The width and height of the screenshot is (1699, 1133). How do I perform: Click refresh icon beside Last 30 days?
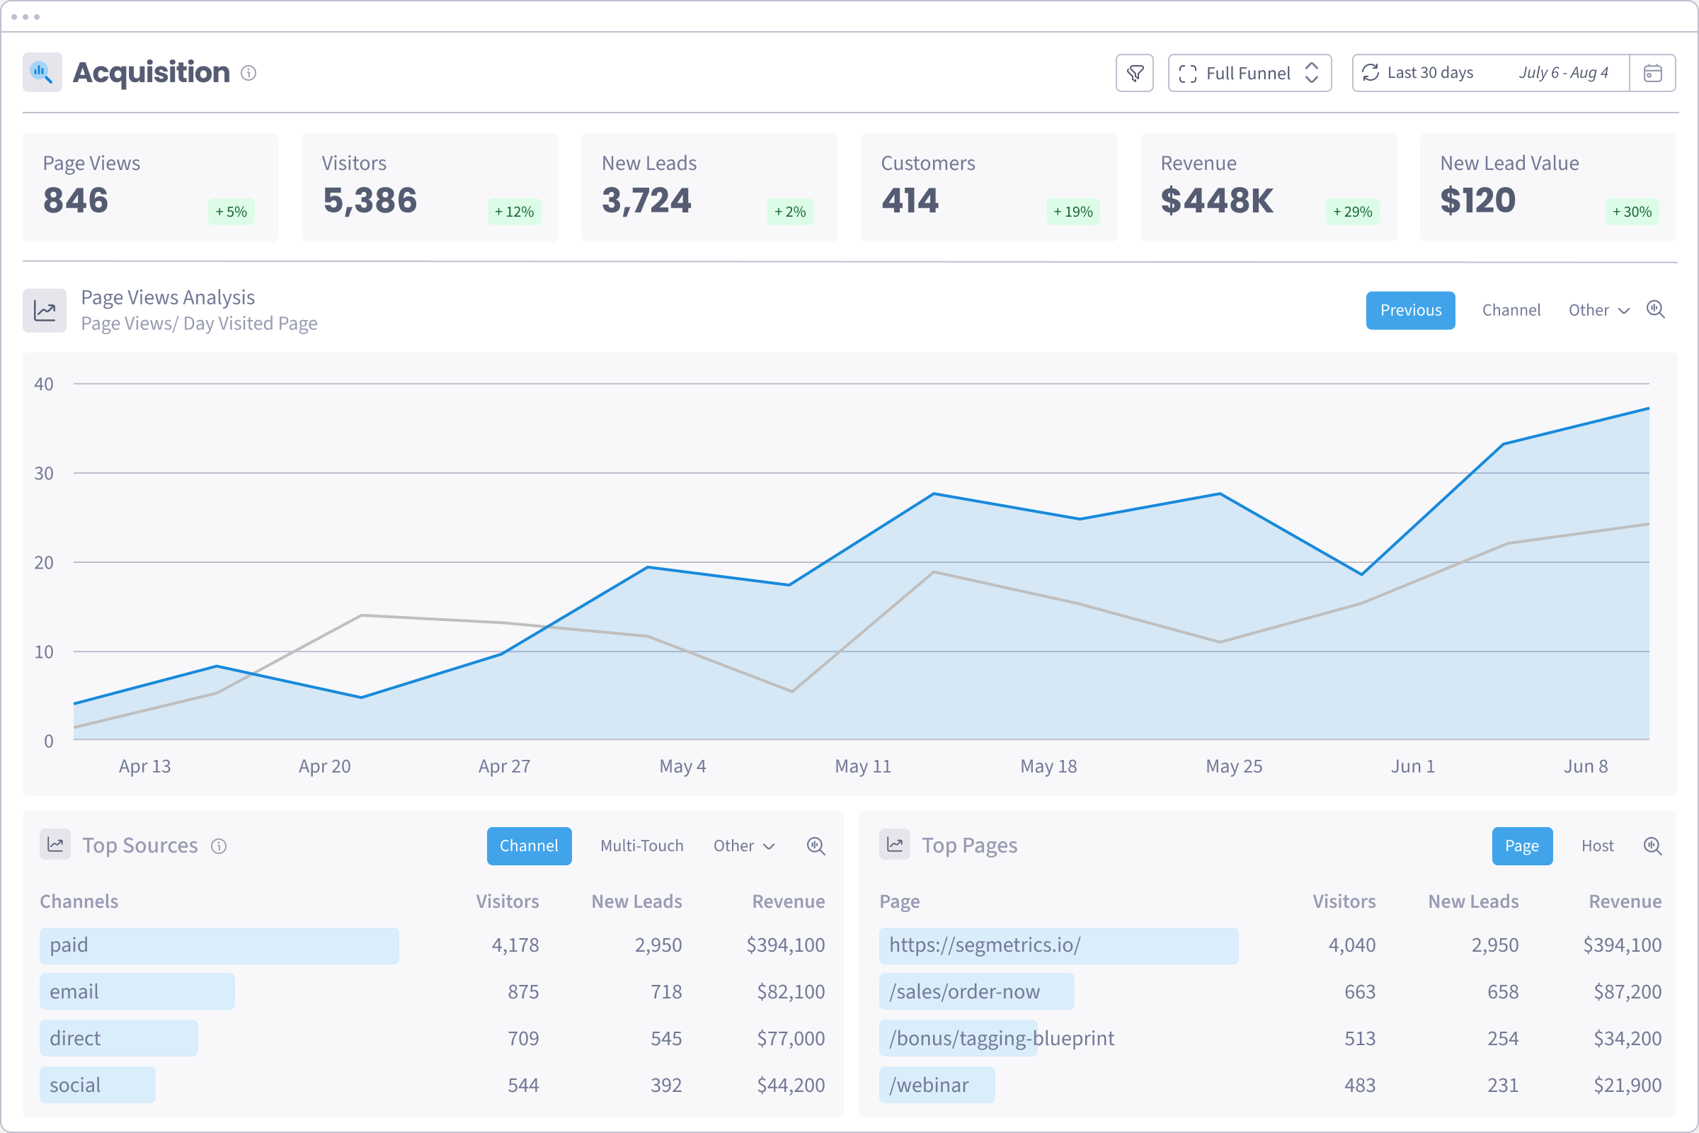coord(1370,73)
